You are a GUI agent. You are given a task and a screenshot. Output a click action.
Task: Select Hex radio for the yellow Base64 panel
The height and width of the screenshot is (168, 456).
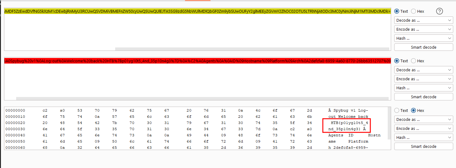click(x=413, y=11)
